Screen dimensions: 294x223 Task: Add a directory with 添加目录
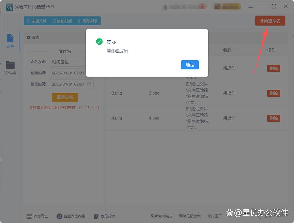point(62,21)
